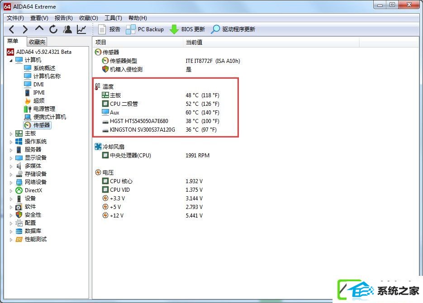Open PC Backup from toolbar
The height and width of the screenshot is (303, 423).
145,29
